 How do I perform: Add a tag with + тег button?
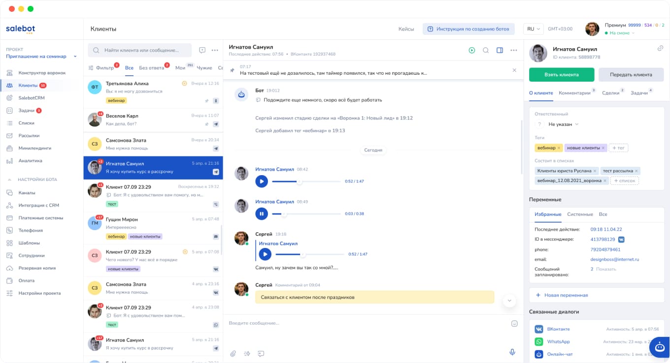(x=618, y=148)
